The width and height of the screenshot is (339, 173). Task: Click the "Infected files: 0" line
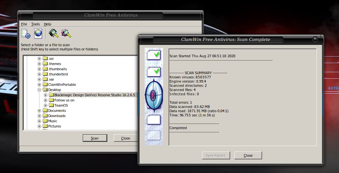point(184,94)
